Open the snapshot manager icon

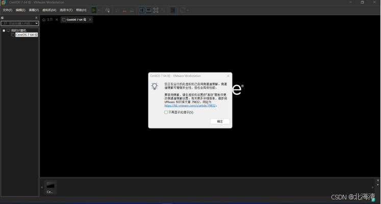(132, 10)
